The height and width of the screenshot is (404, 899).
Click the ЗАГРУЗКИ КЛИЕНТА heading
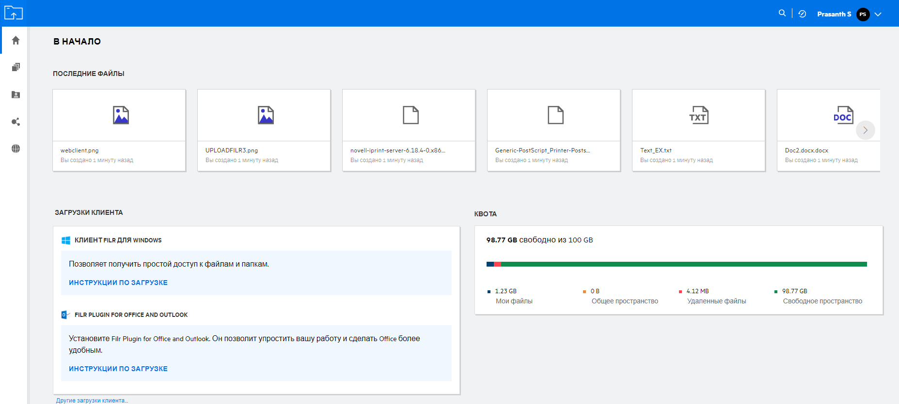[x=89, y=212]
